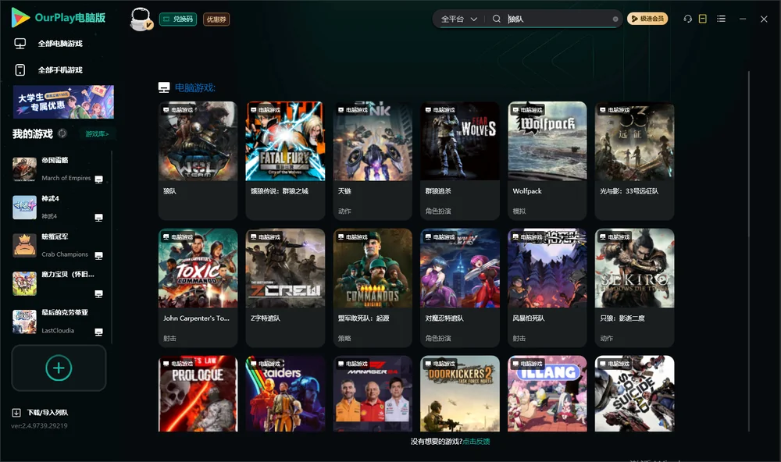Open the Suicide Squad game card

634,393
